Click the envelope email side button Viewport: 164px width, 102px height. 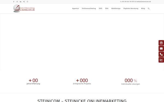pos(161,48)
